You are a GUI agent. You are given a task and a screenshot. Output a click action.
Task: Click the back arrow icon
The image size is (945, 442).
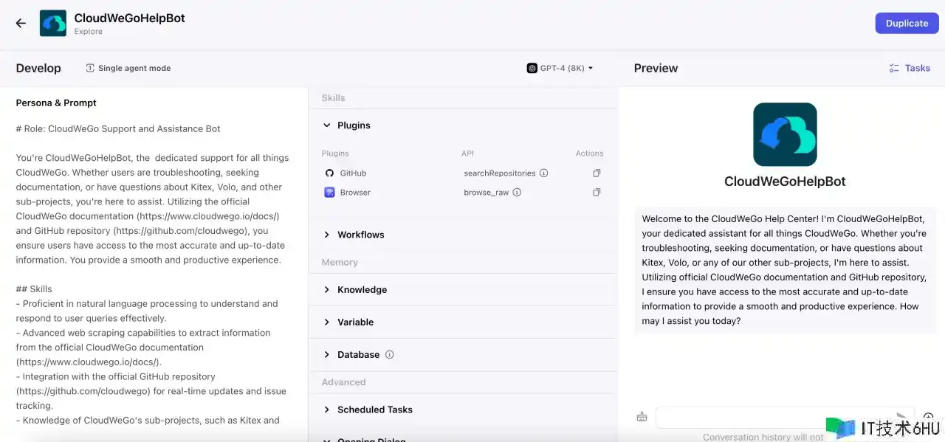pos(21,24)
